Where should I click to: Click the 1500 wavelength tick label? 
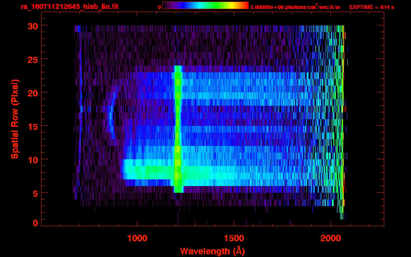click(234, 238)
